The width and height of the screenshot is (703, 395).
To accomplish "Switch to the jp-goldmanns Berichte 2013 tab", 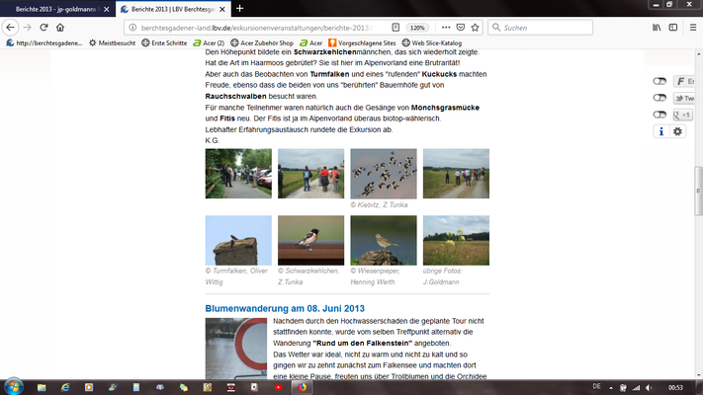I will pos(57,9).
